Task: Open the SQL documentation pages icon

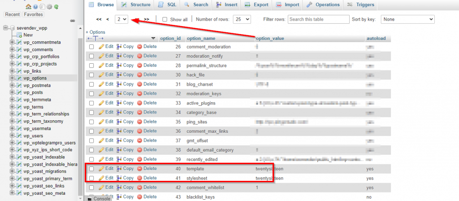Action: click(x=42, y=6)
